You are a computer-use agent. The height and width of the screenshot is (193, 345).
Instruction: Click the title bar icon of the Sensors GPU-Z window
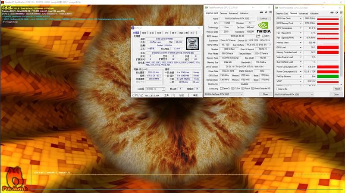[276, 8]
